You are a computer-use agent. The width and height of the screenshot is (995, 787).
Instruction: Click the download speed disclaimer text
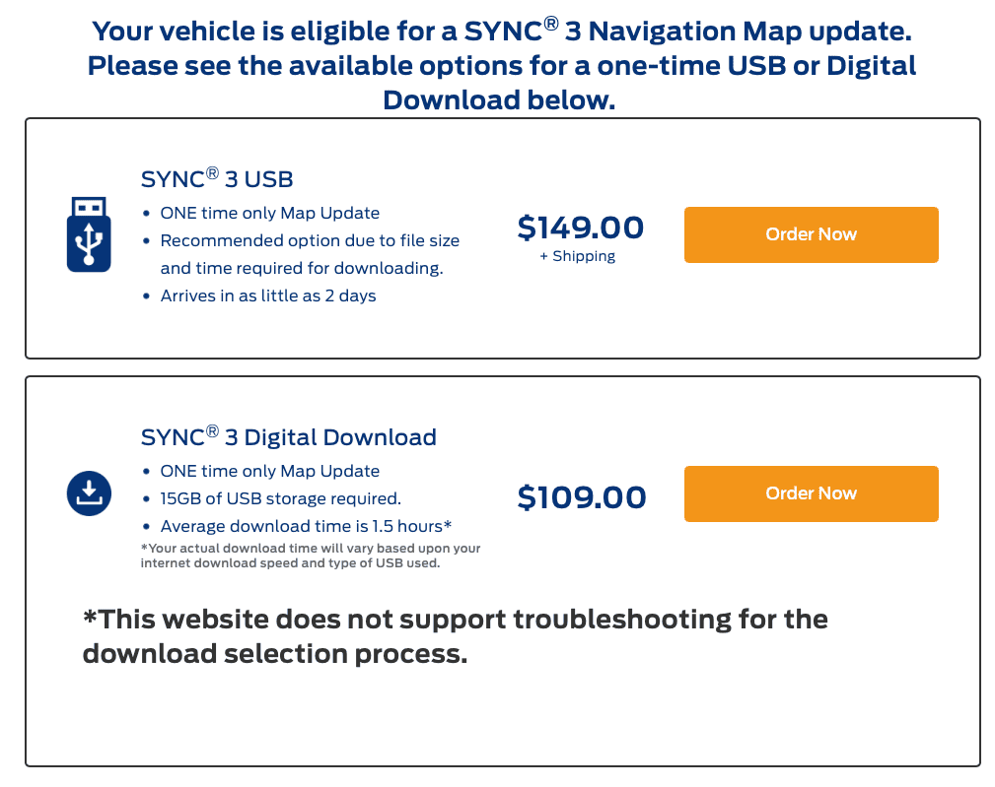point(311,556)
